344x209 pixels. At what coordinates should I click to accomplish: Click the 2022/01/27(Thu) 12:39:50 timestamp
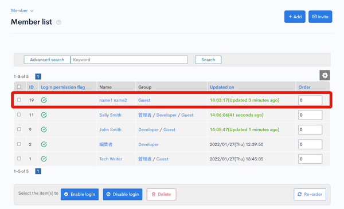tap(236, 144)
